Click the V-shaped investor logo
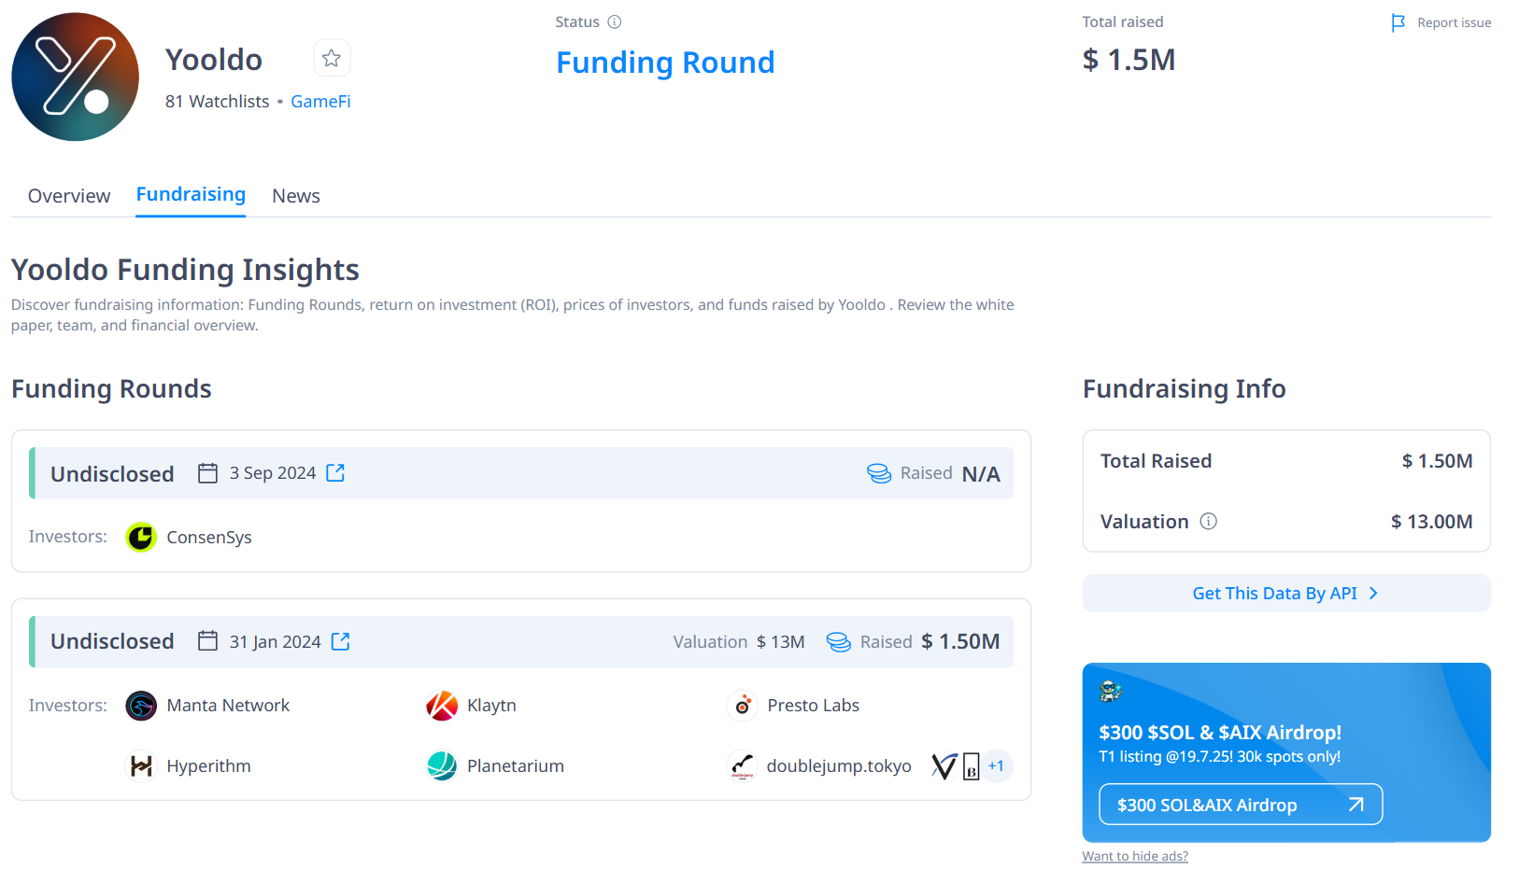The image size is (1533, 869). click(x=944, y=766)
